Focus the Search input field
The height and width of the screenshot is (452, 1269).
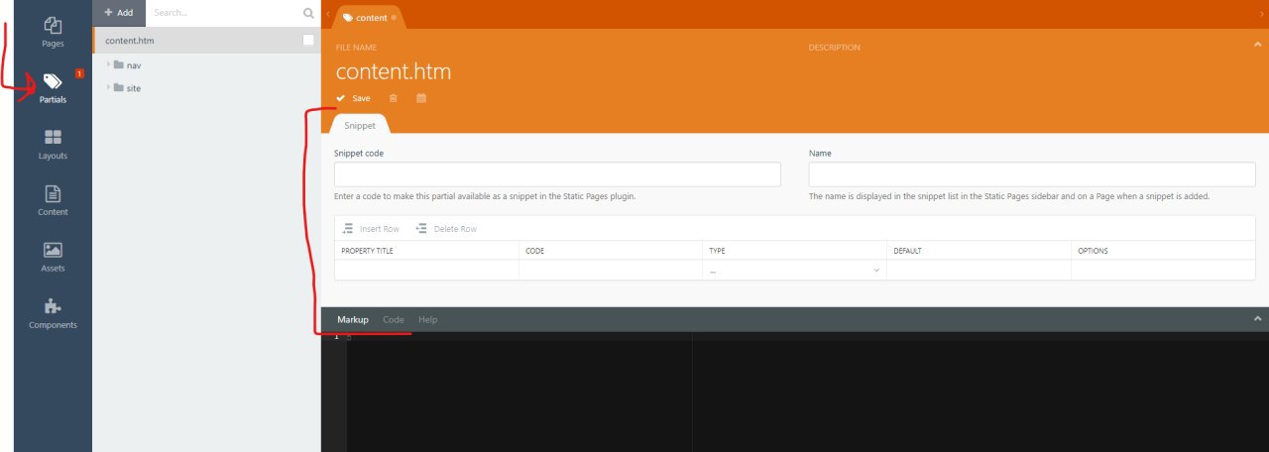click(224, 13)
